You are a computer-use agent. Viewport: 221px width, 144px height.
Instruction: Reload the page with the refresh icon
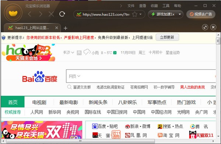coord(62,14)
